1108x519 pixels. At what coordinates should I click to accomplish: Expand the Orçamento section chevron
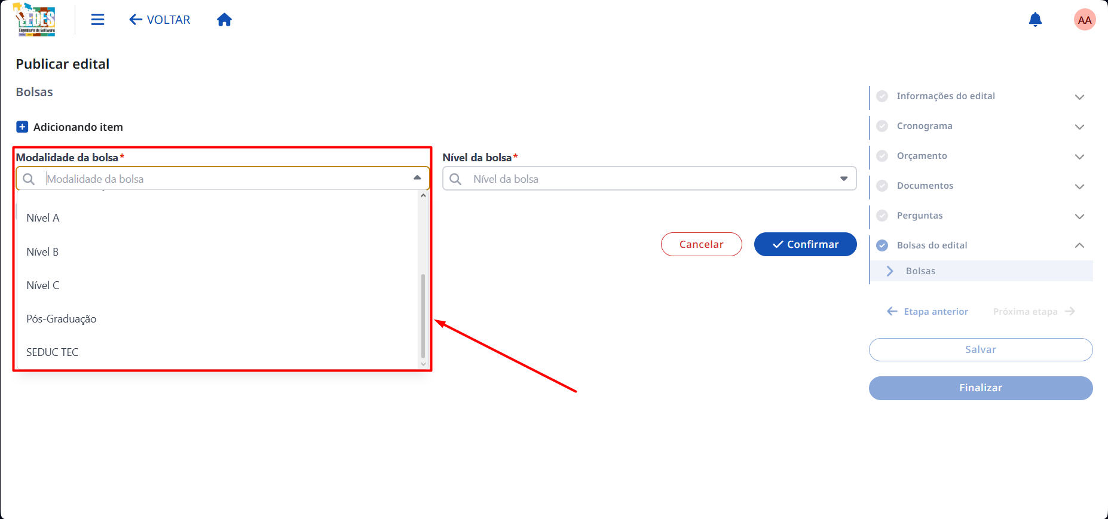pyautogui.click(x=1079, y=156)
